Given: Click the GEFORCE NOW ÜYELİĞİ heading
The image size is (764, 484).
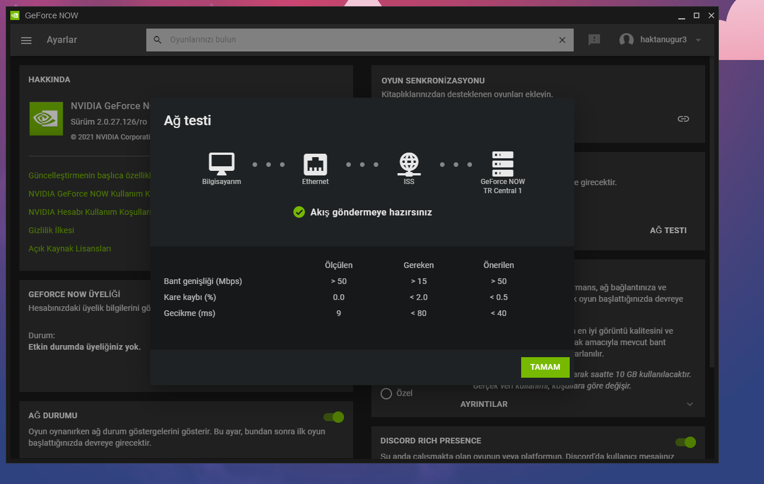Looking at the screenshot, I should pyautogui.click(x=74, y=294).
